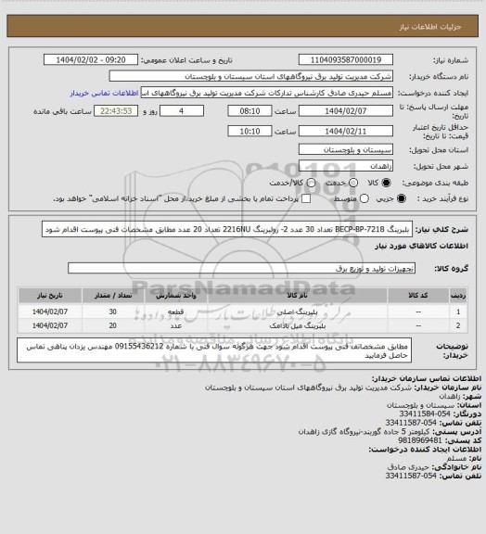Click the creator last name حیدری صادق
The image size is (486, 534).
click(x=408, y=467)
